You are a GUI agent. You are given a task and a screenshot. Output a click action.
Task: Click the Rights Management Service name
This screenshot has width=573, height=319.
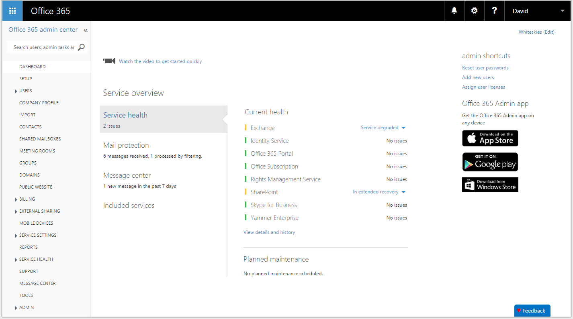coord(286,179)
